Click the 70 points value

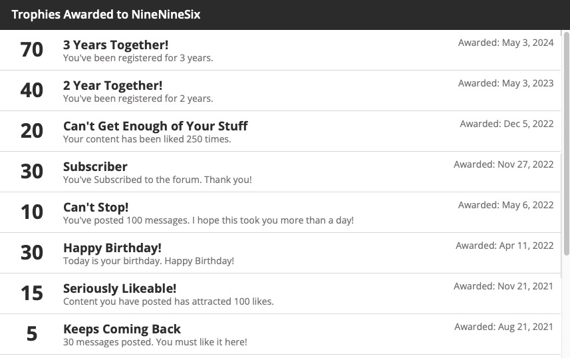click(x=32, y=50)
